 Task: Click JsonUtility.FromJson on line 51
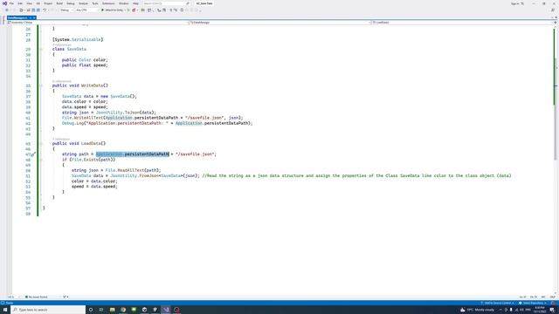click(x=134, y=175)
